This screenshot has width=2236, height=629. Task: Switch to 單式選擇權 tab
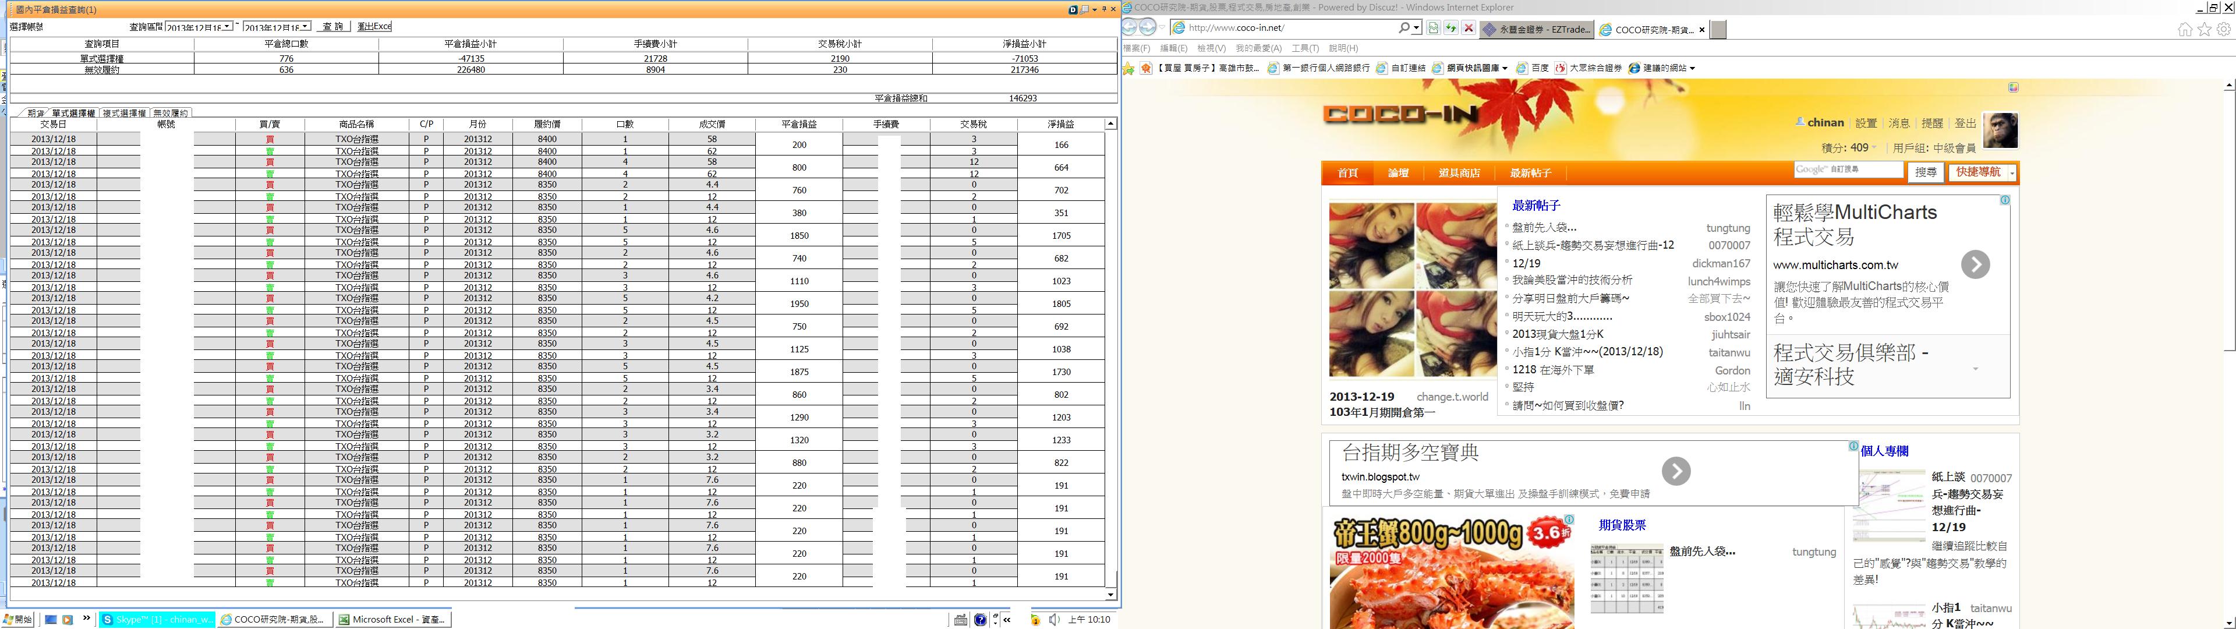point(73,113)
